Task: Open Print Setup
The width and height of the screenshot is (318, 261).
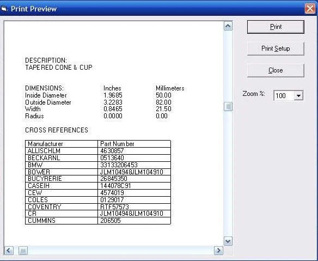Action: point(276,48)
